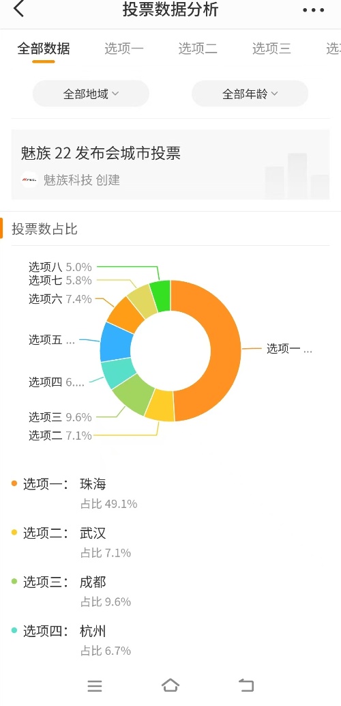Tap the back arrow icon
This screenshot has height=706, width=341.
coord(18,9)
